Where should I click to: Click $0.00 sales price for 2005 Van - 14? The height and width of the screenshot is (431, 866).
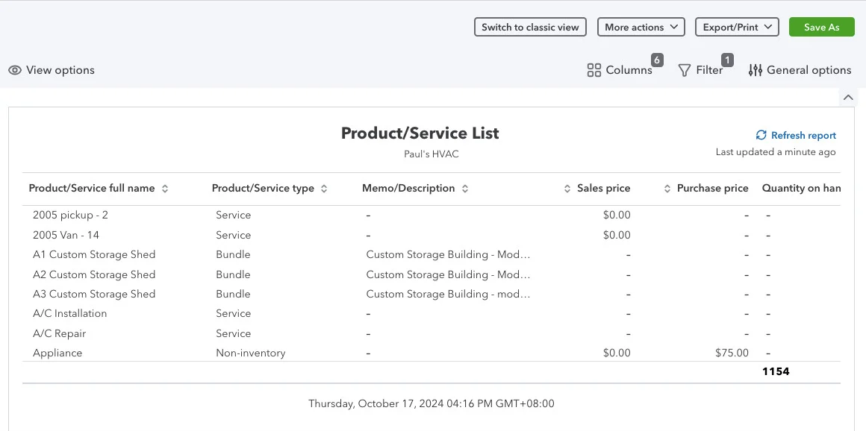[x=617, y=235]
